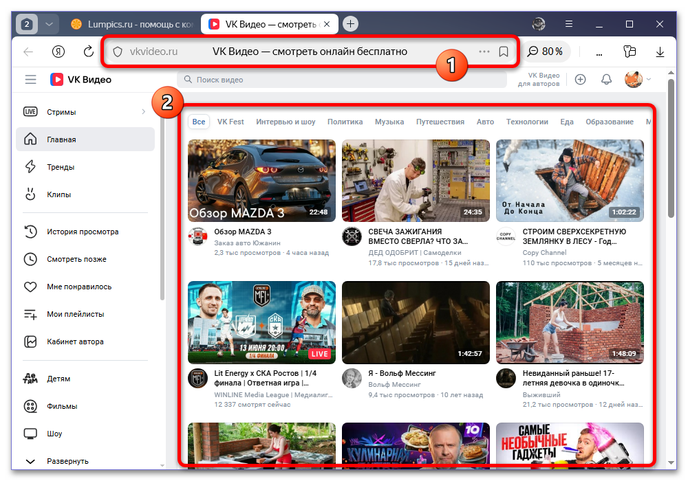Select the Музыка category tab
The image size is (688, 481).
click(389, 122)
